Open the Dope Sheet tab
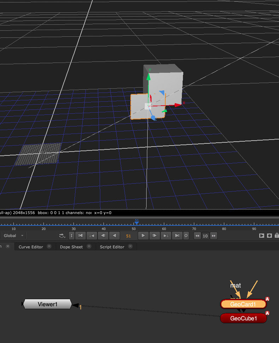The width and height of the screenshot is (279, 343). tap(71, 247)
